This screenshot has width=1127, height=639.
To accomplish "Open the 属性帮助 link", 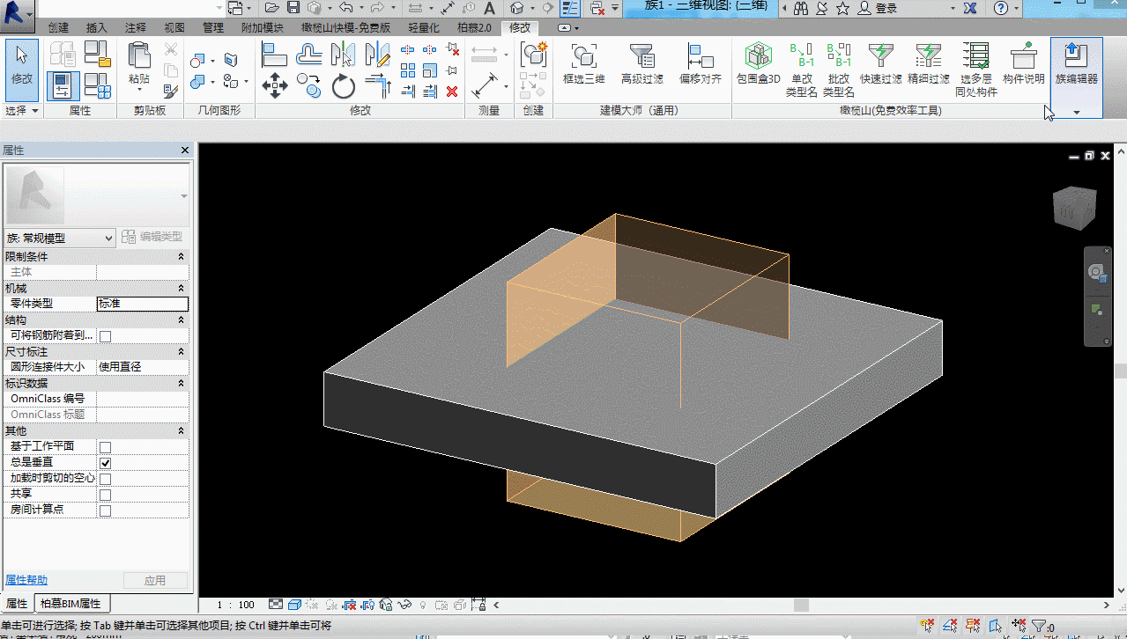I will click(x=26, y=580).
